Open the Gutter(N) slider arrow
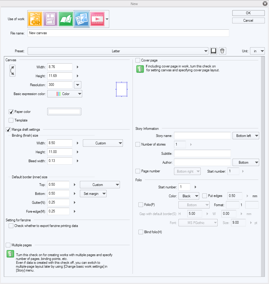The width and height of the screenshot is (269, 284). point(75,203)
